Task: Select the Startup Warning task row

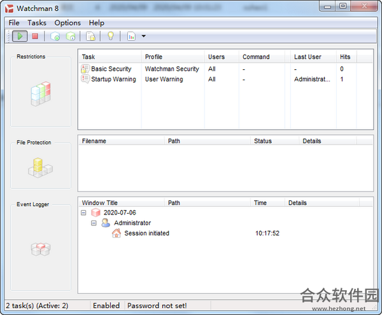Action: [x=225, y=79]
